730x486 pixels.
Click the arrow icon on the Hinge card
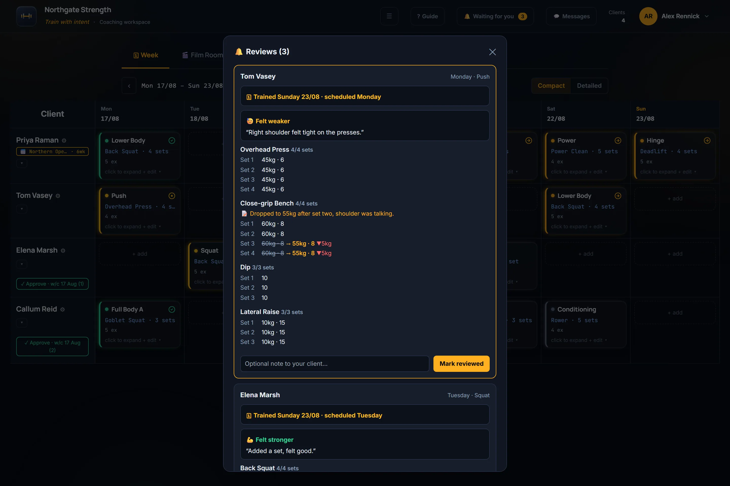707,141
